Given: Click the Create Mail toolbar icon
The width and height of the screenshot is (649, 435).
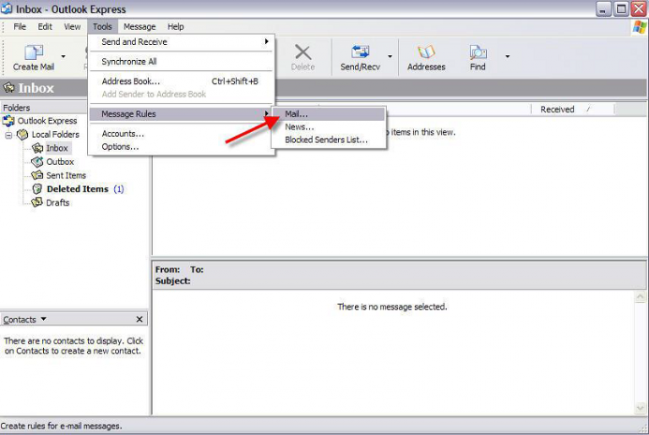Looking at the screenshot, I should 33,53.
